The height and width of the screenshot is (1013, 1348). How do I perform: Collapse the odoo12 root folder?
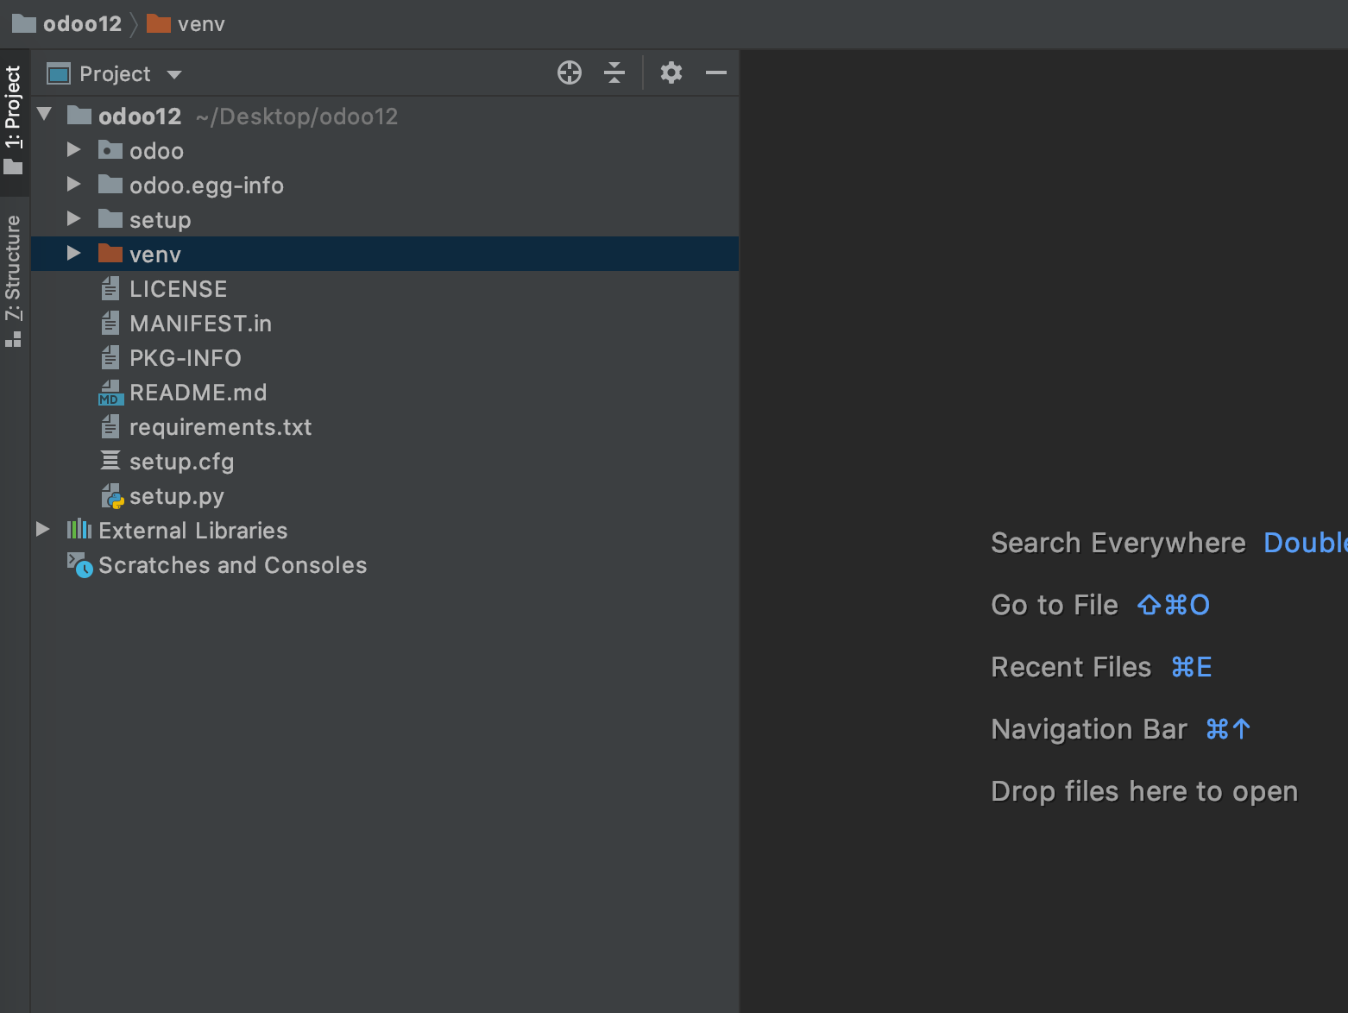45,115
